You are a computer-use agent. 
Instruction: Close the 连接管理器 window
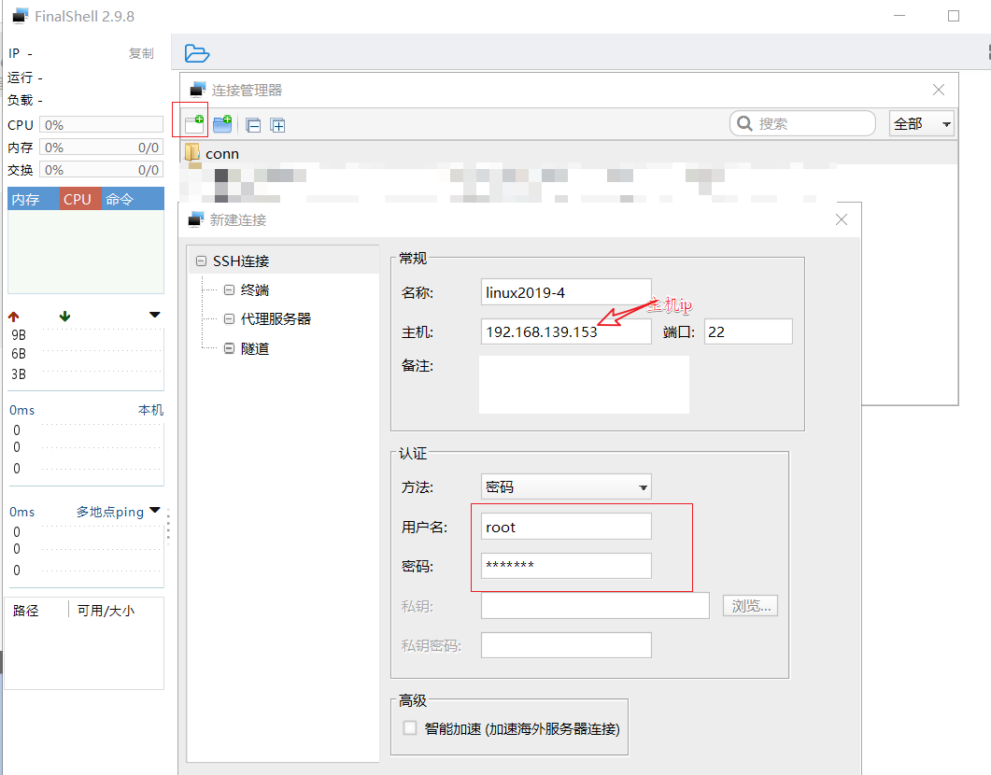click(x=939, y=90)
